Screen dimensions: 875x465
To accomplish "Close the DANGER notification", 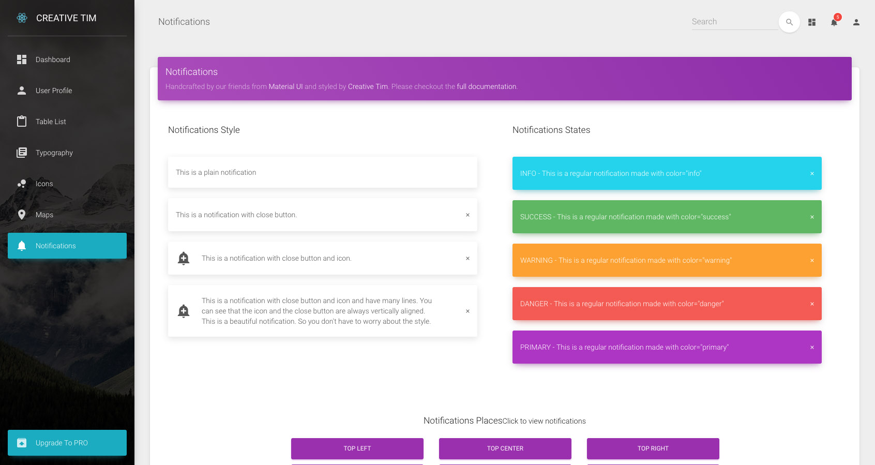I will [812, 304].
